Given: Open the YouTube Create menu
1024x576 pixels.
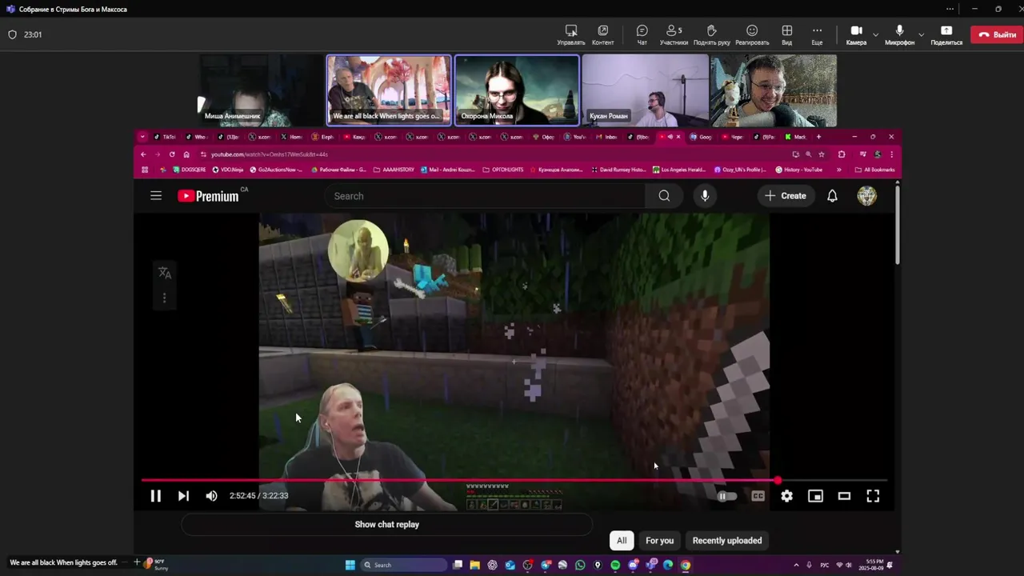Looking at the screenshot, I should (786, 196).
